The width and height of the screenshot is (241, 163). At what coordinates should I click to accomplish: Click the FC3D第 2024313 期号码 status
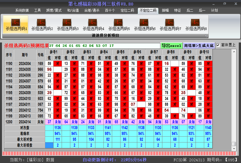pos(205,160)
